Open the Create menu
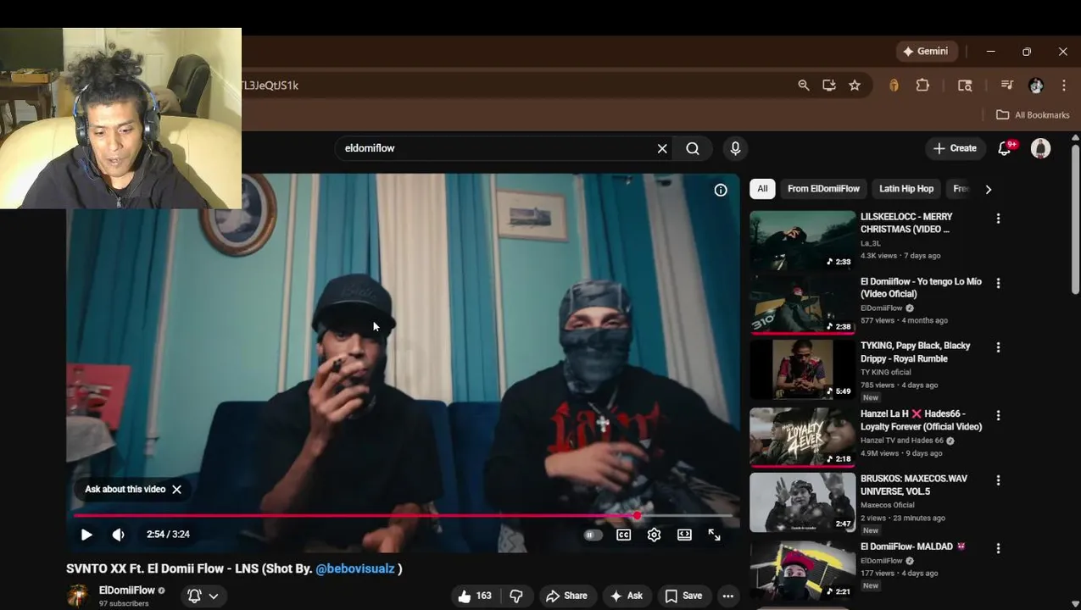 pyautogui.click(x=956, y=148)
